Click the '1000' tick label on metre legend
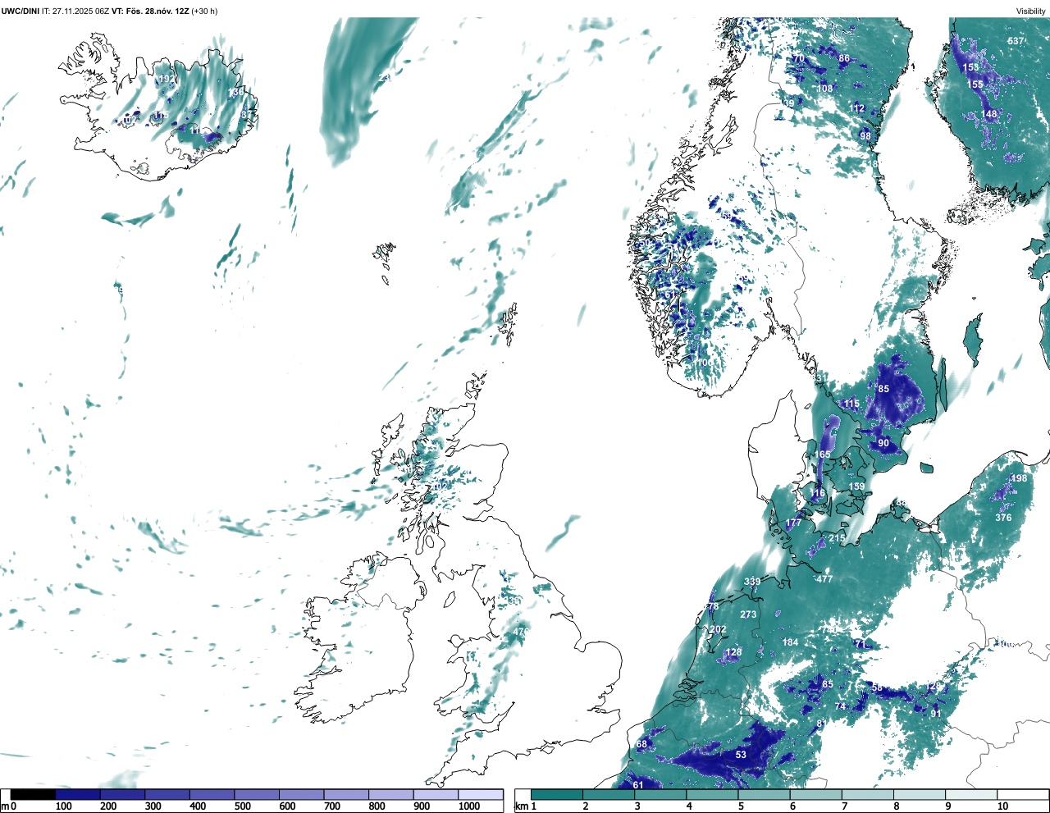This screenshot has height=813, width=1050. click(x=469, y=806)
